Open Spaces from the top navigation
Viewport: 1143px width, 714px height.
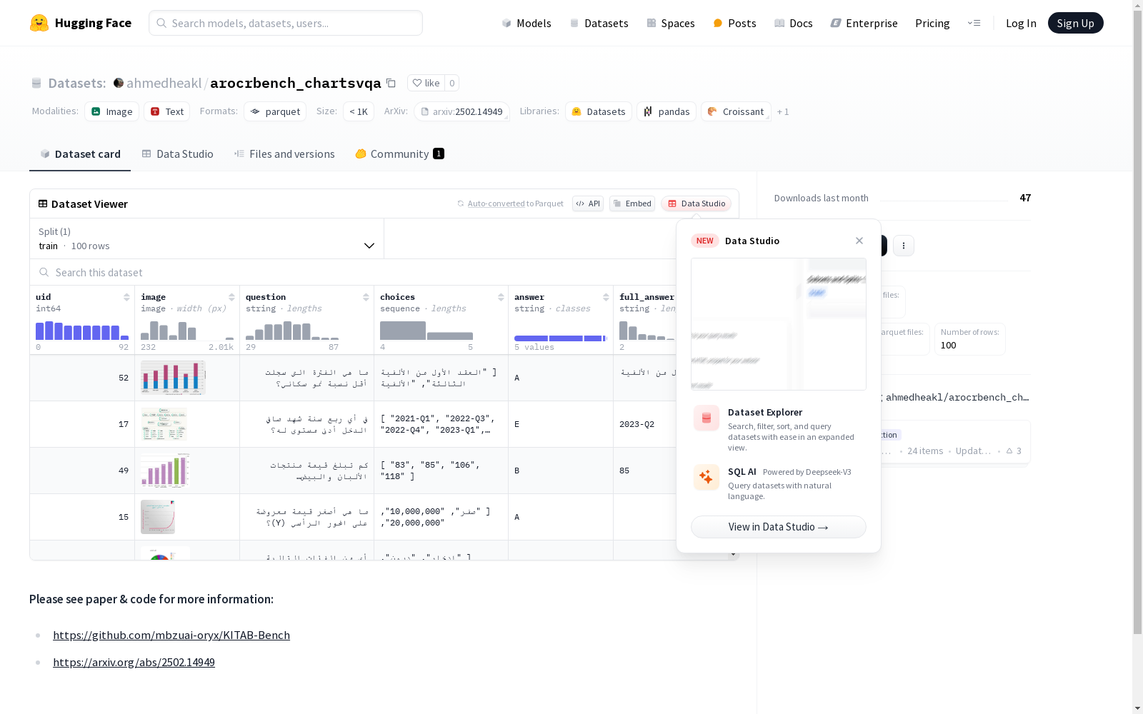[670, 23]
